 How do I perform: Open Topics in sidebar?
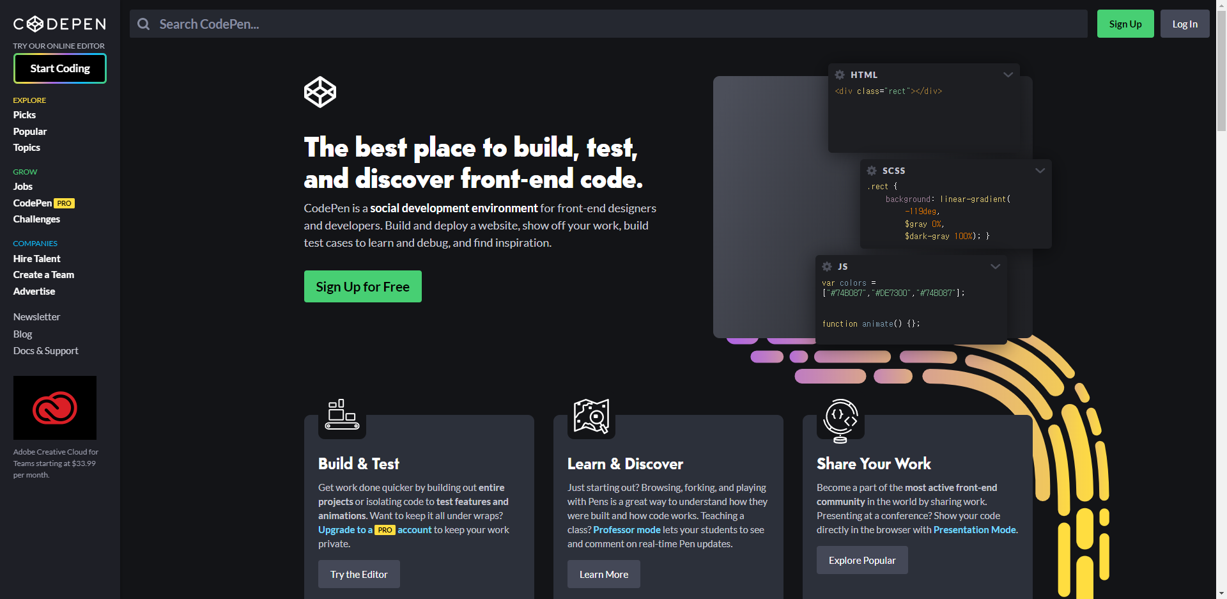27,148
